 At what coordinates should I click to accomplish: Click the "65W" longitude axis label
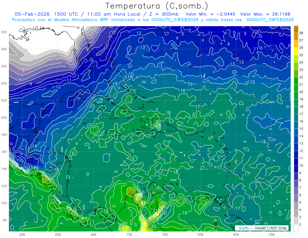(x=200, y=235)
